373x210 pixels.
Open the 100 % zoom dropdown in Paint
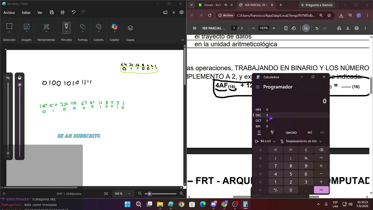[129, 194]
